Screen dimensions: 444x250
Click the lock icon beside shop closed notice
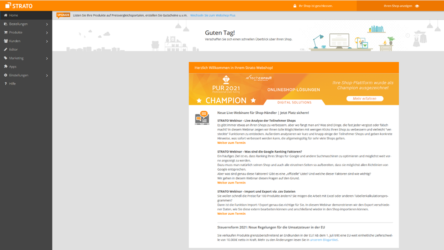coord(295,6)
